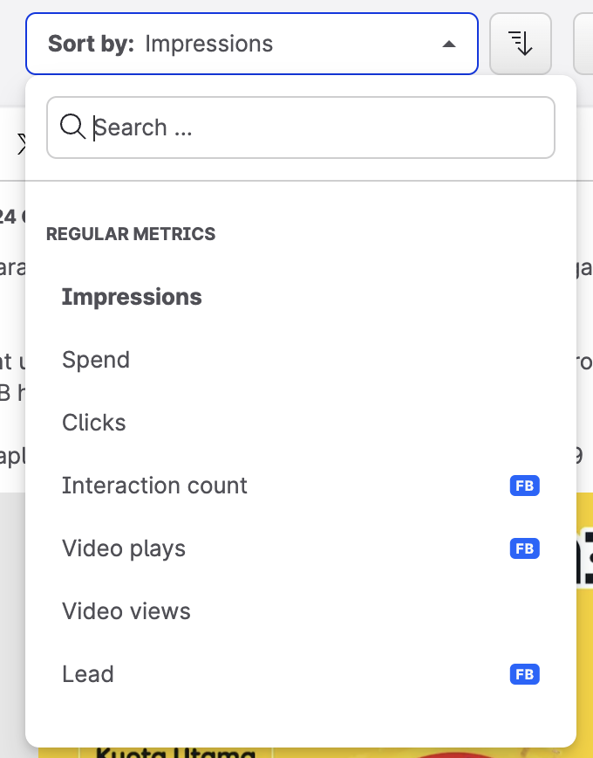Open the Sort by Impressions dropdown
The width and height of the screenshot is (593, 758).
(251, 44)
